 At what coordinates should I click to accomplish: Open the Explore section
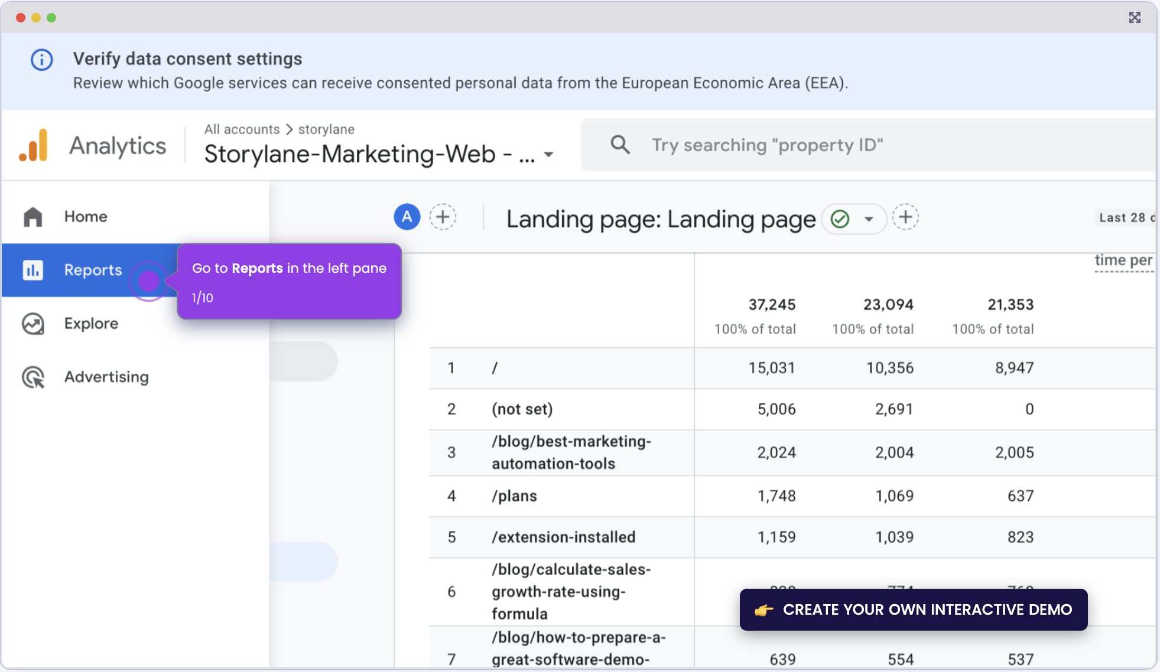[x=90, y=323]
